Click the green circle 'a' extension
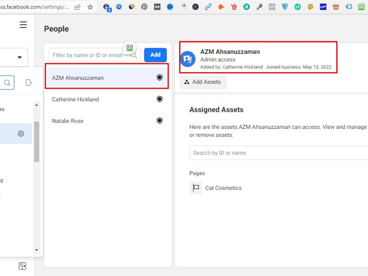The image size is (368, 276). [247, 7]
